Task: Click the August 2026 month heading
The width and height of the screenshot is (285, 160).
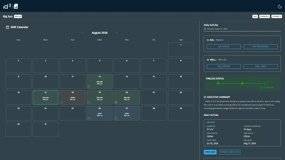Action: (100, 33)
